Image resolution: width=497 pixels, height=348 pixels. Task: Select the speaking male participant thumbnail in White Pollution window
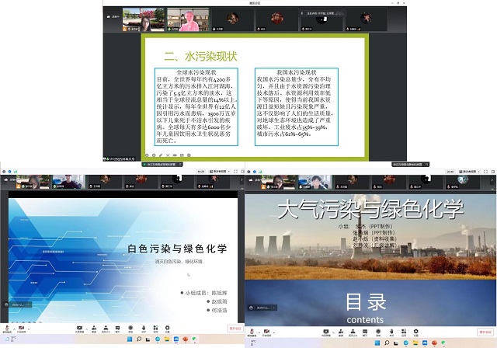tap(68, 182)
